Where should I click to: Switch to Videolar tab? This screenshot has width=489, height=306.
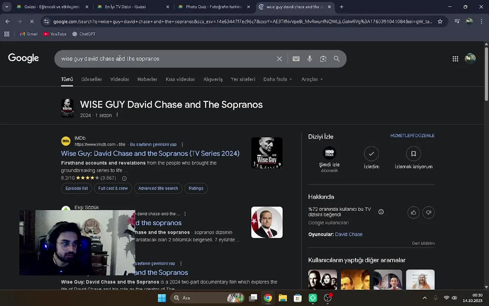(119, 79)
